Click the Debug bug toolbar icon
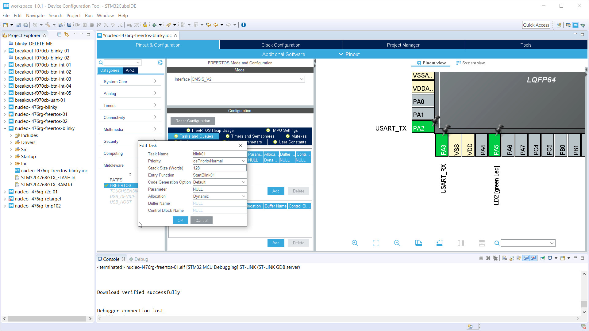Image resolution: width=589 pixels, height=331 pixels. 154,25
